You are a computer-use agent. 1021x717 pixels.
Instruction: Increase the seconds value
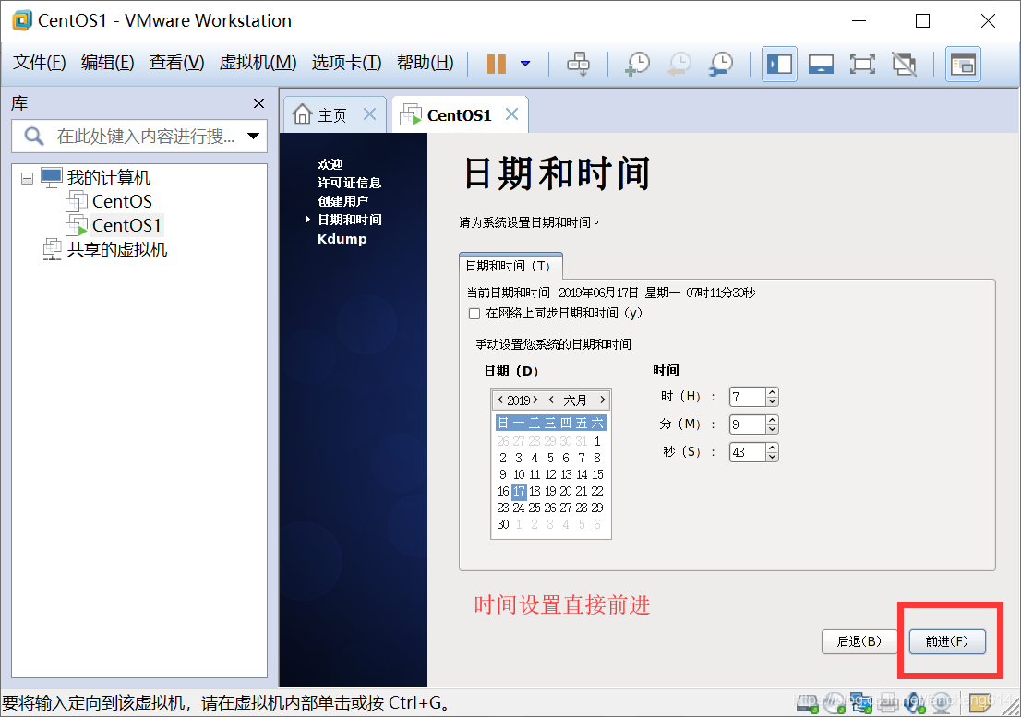point(773,448)
